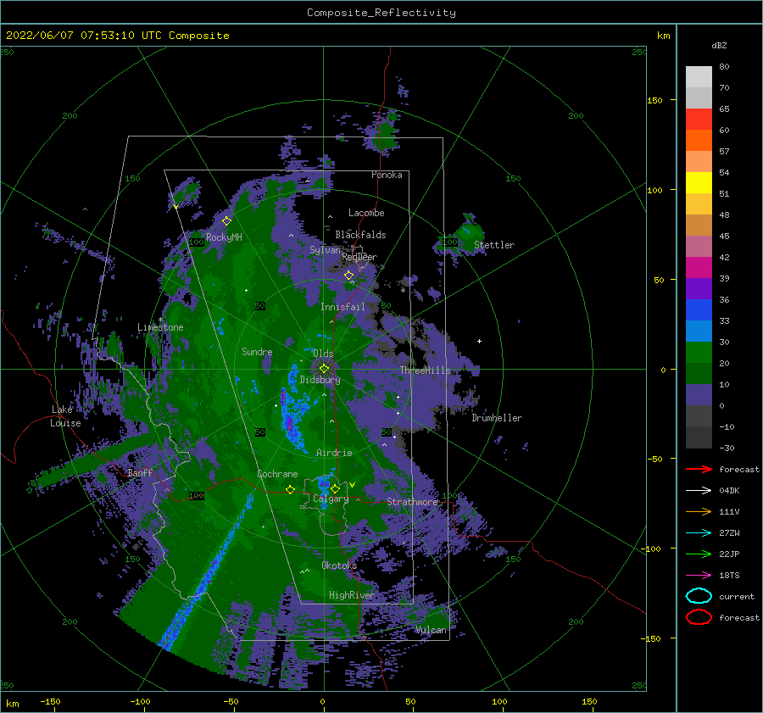
Task: Click the -30 dBZ legend value
Action: (727, 448)
